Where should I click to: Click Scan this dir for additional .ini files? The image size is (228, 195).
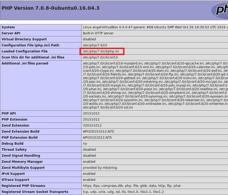click(33, 57)
